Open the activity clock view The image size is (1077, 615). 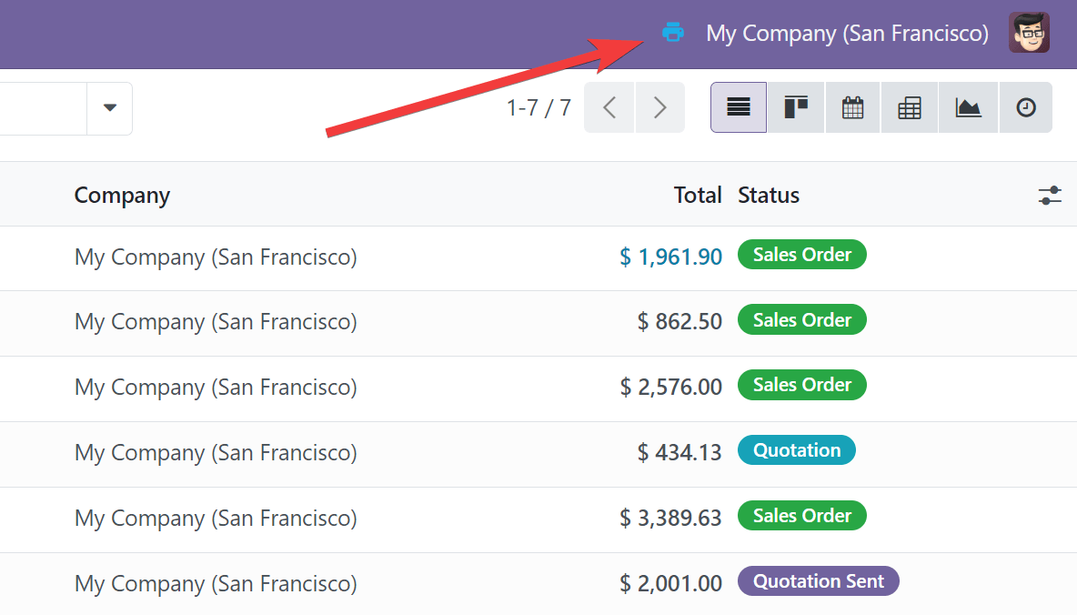(x=1025, y=107)
